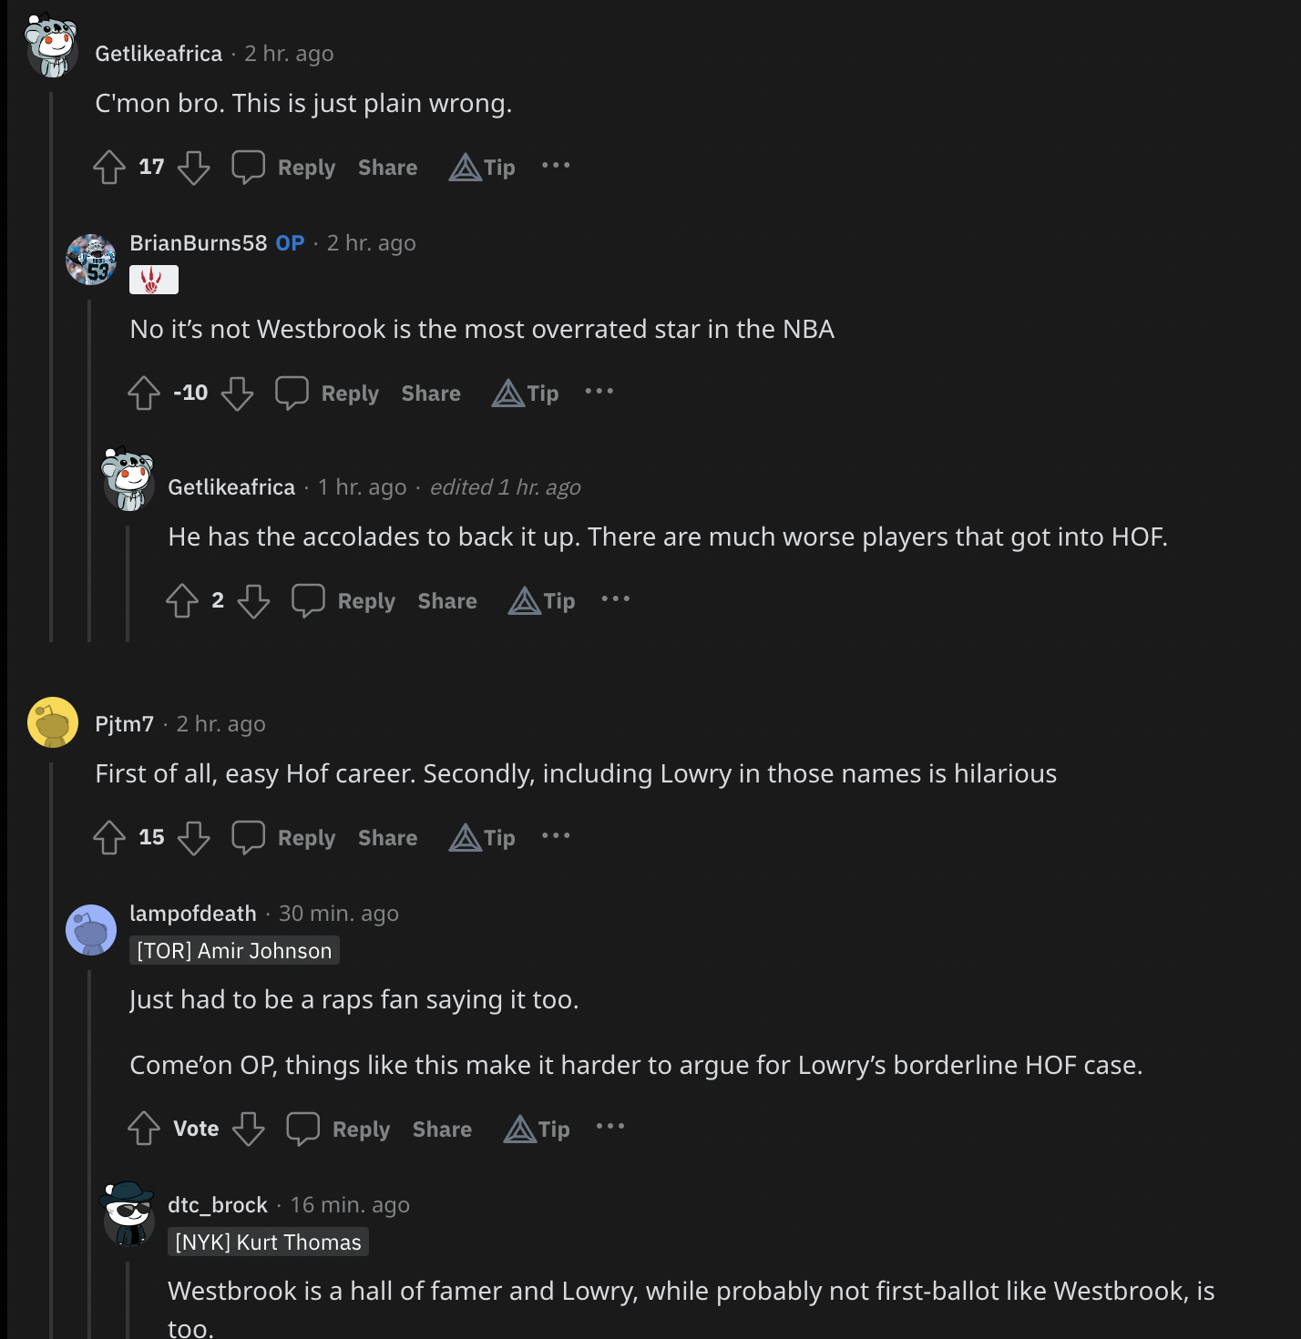Upvote Getlikeafrica's "plain wrong" comment
Image resolution: width=1301 pixels, height=1339 pixels.
109,167
